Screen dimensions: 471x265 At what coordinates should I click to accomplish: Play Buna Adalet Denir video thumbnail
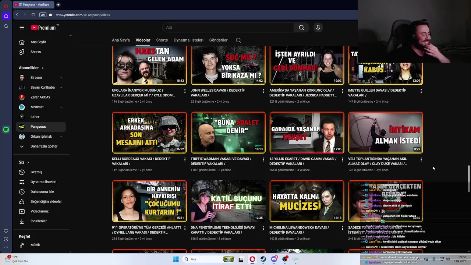[x=228, y=132]
